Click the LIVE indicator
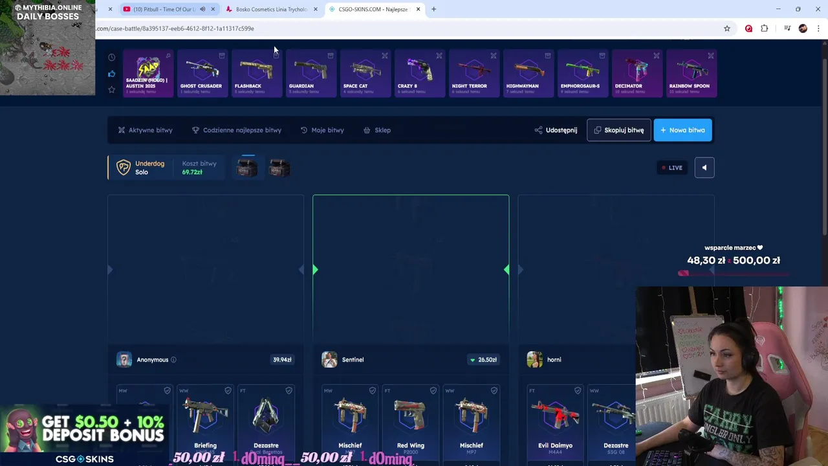 coord(671,168)
